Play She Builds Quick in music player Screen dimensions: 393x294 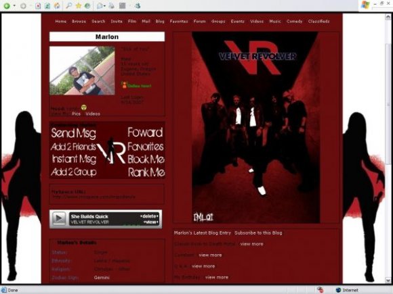pyautogui.click(x=59, y=219)
